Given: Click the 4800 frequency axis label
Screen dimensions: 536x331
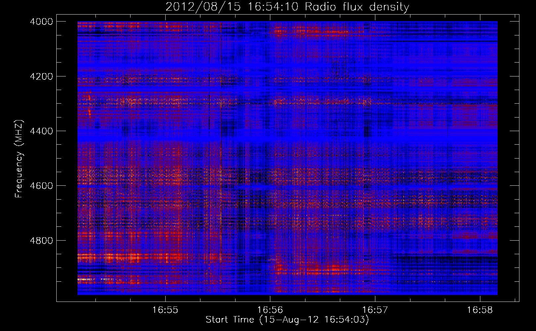Looking at the screenshot, I should pos(41,240).
